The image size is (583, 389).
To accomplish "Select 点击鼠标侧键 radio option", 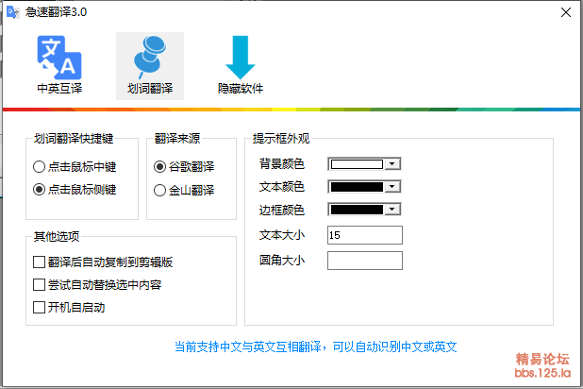I will click(40, 190).
